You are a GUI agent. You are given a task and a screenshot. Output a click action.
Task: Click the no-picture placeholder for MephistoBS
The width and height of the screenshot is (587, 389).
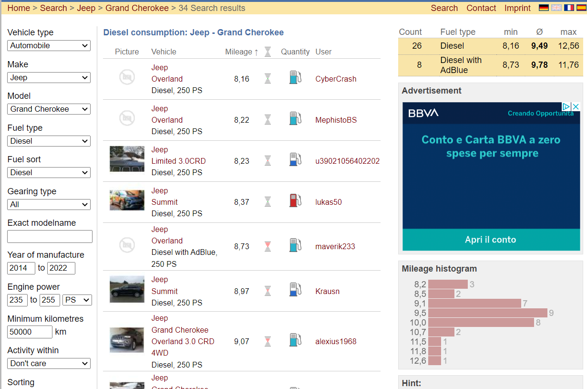[127, 118]
